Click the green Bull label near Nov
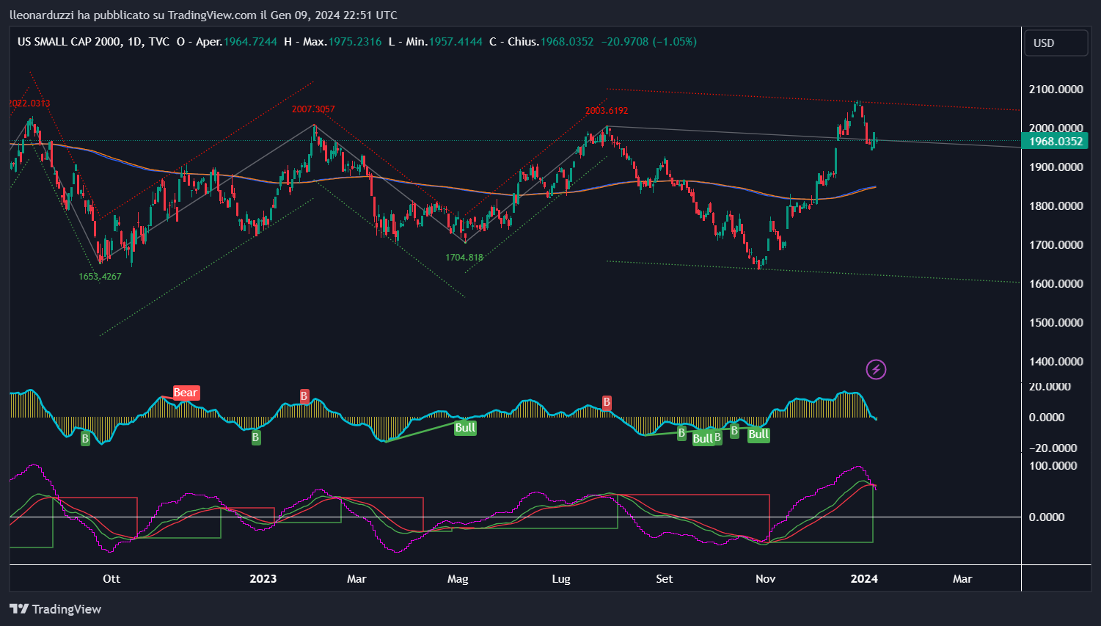The image size is (1101, 626). point(758,434)
